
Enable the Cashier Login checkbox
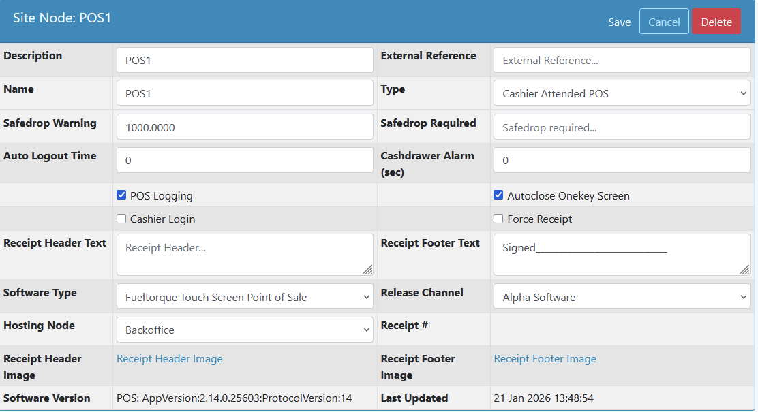pyautogui.click(x=121, y=219)
